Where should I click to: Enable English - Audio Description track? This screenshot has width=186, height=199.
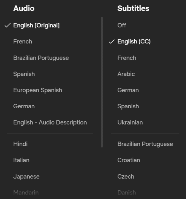click(x=50, y=122)
